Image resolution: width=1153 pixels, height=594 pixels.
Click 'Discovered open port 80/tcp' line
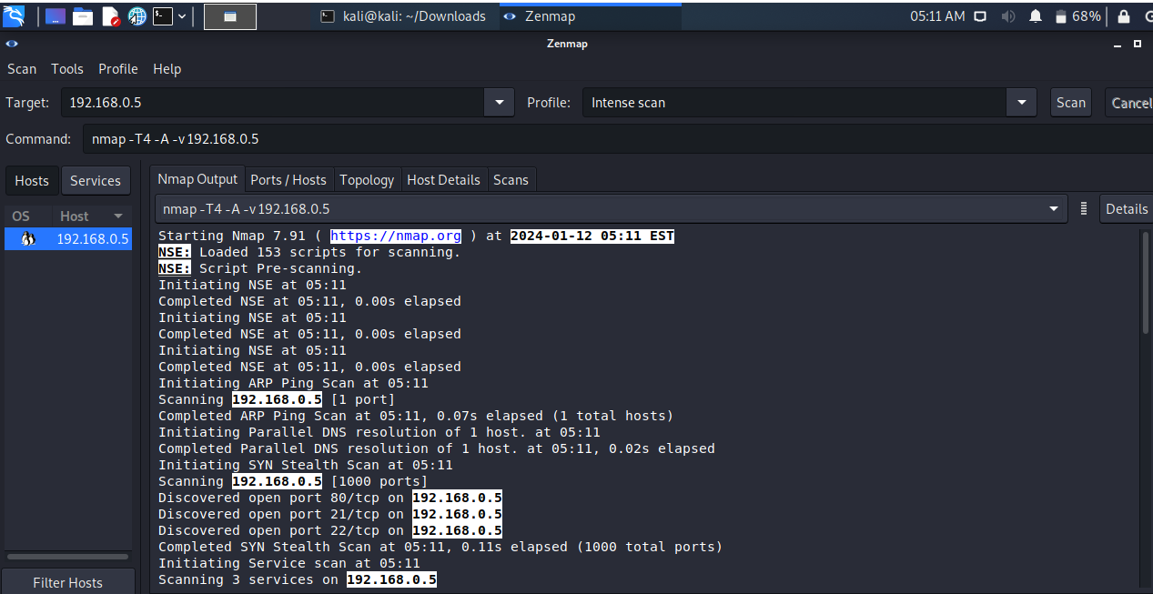coord(330,498)
